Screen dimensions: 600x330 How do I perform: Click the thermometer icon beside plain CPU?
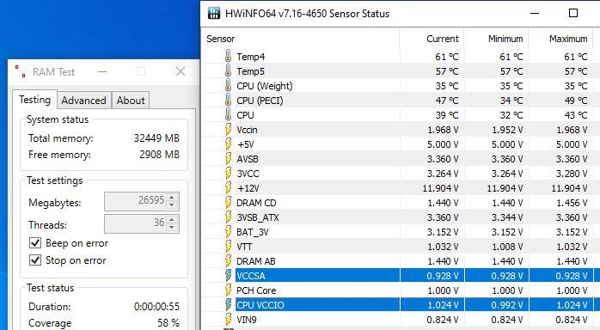[x=228, y=114]
